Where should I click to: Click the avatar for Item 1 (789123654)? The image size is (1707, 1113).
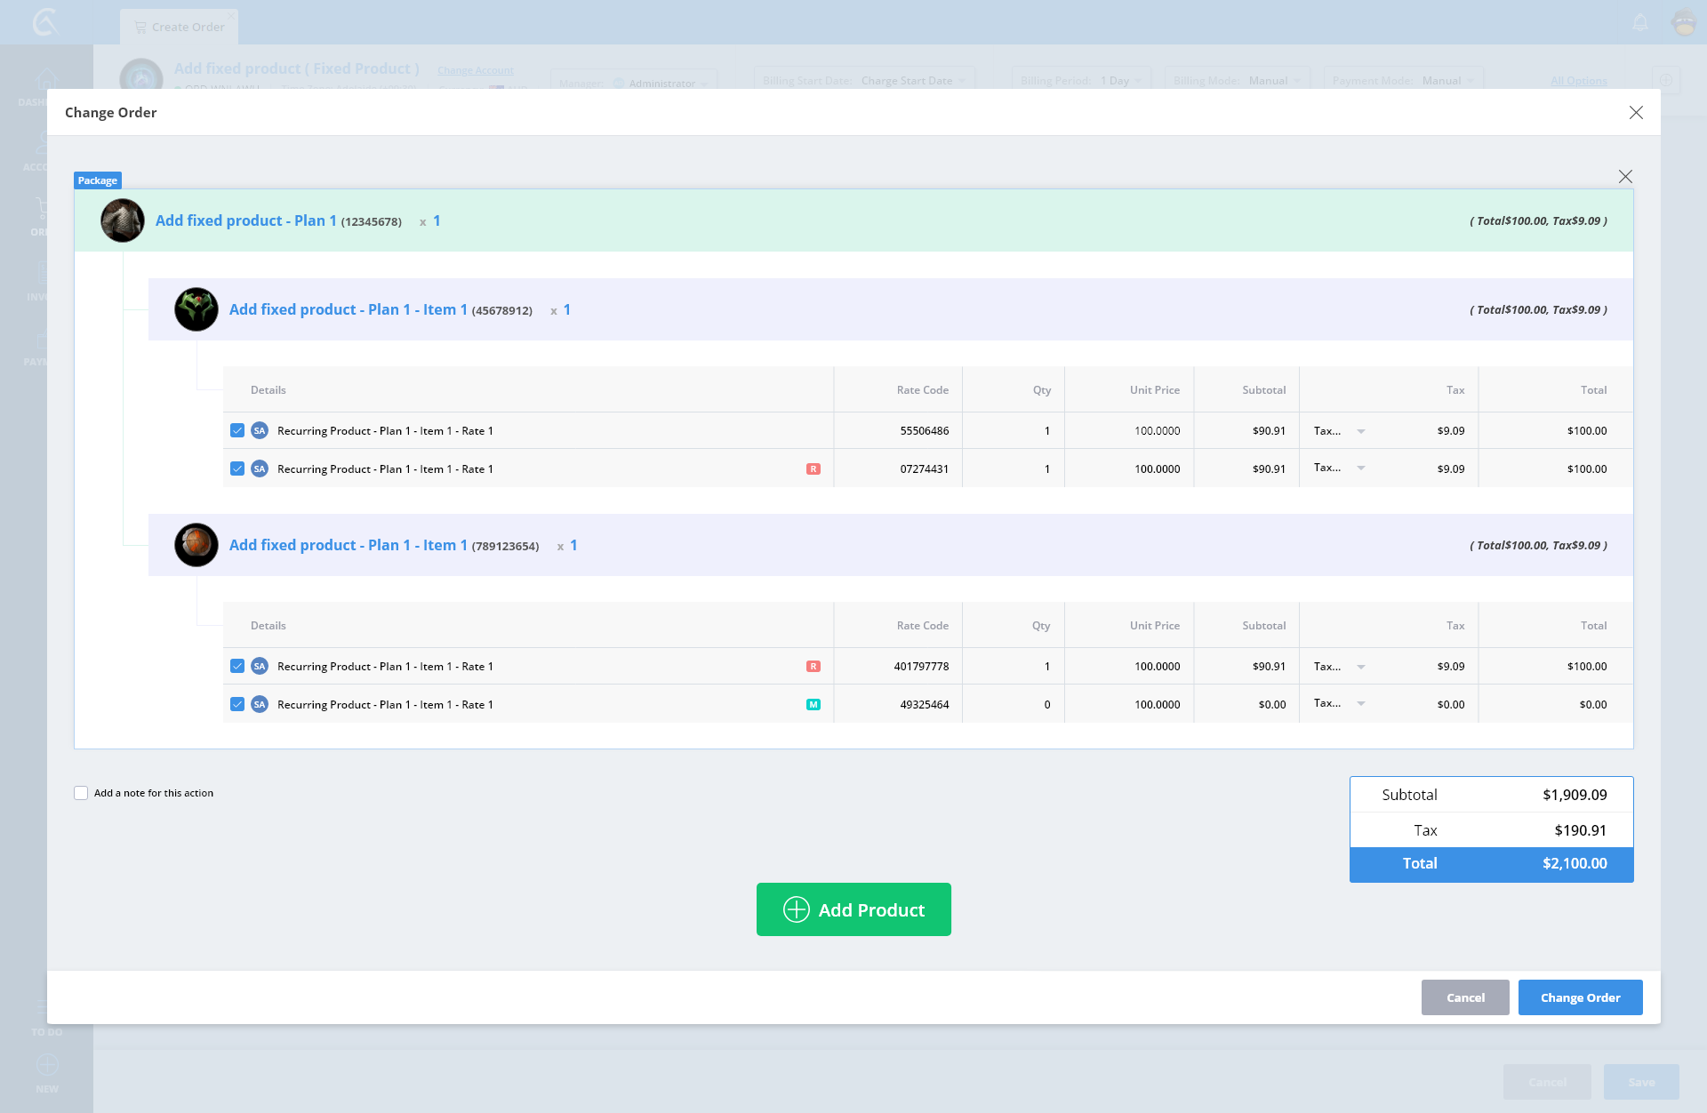point(196,545)
